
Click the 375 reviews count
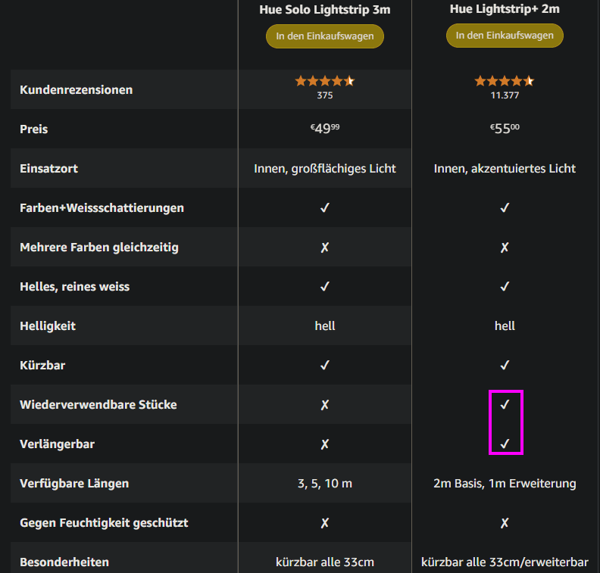[325, 95]
